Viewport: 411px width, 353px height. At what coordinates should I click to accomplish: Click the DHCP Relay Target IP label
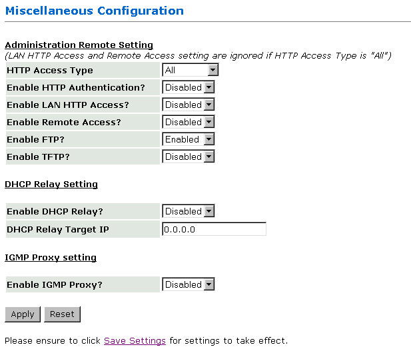[57, 229]
